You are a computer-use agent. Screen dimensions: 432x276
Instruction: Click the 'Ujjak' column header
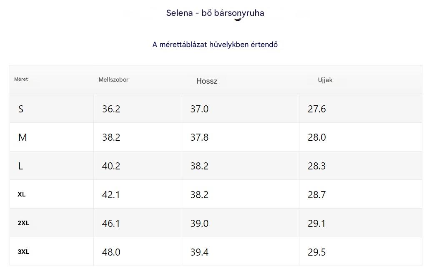(325, 80)
